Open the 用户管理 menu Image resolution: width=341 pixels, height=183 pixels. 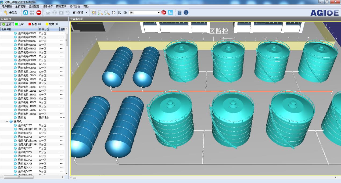coord(7,6)
